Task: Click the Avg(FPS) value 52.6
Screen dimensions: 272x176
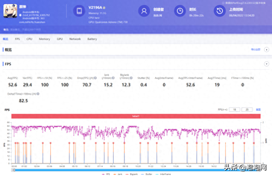Action: pos(13,85)
